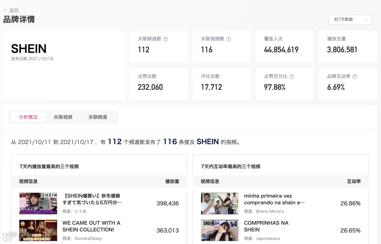Open thumbnail of minha primeira vez video
The image size is (381, 244).
220,203
